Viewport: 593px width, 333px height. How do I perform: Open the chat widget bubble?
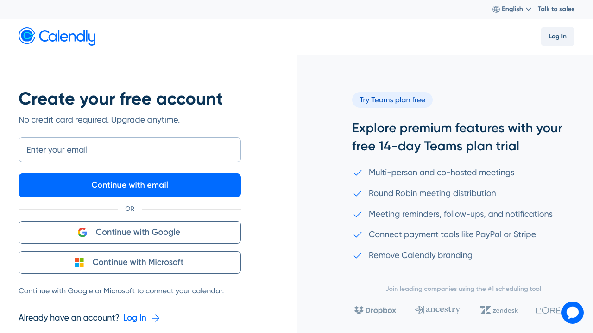(573, 313)
